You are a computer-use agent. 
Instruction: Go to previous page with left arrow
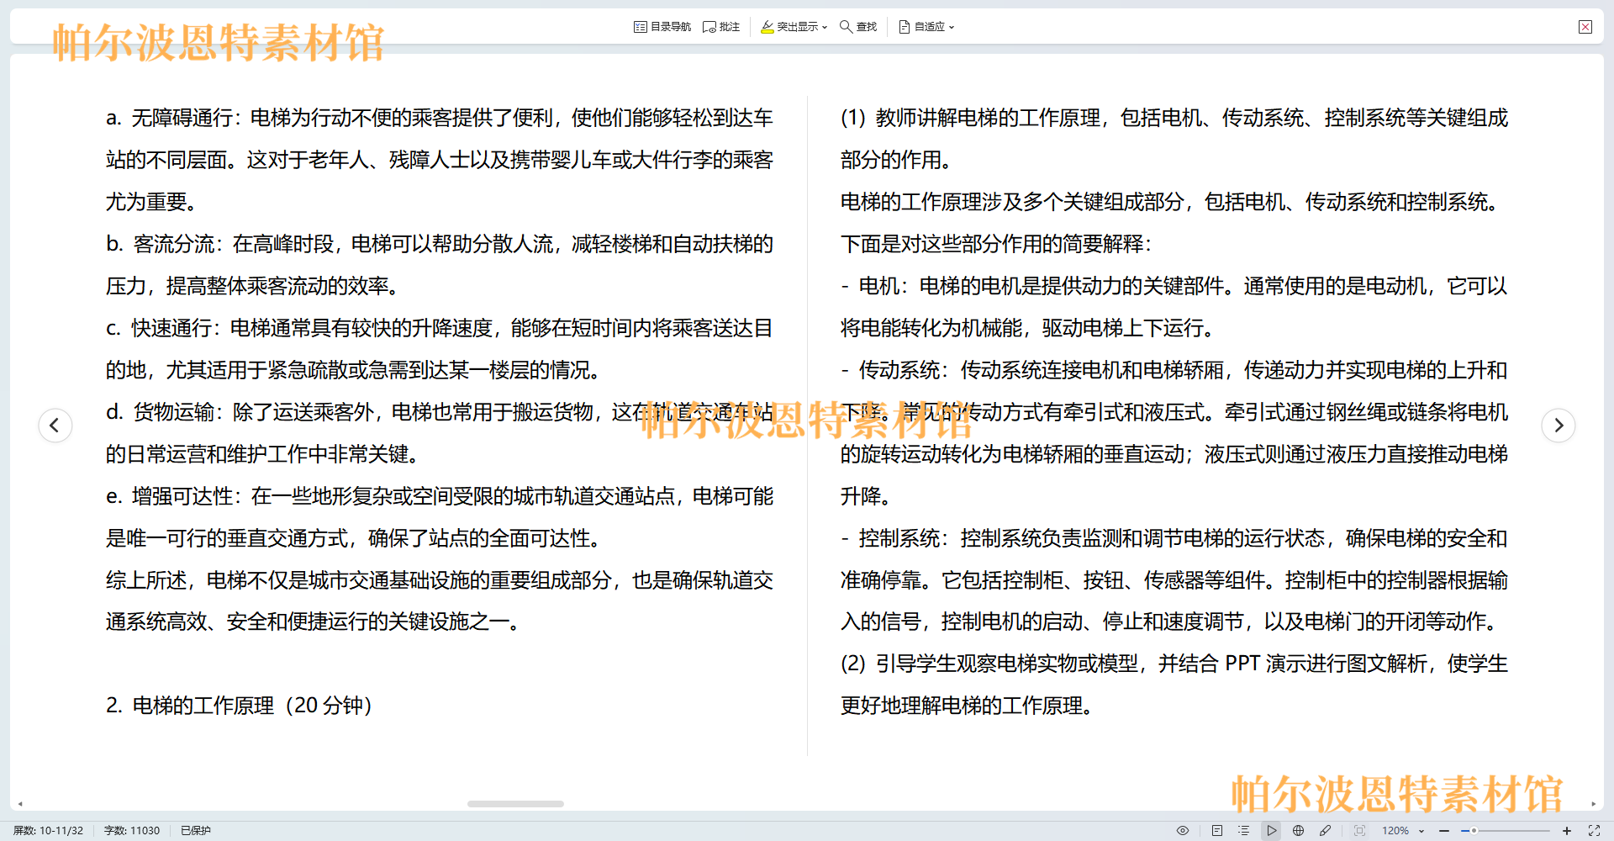tap(55, 425)
